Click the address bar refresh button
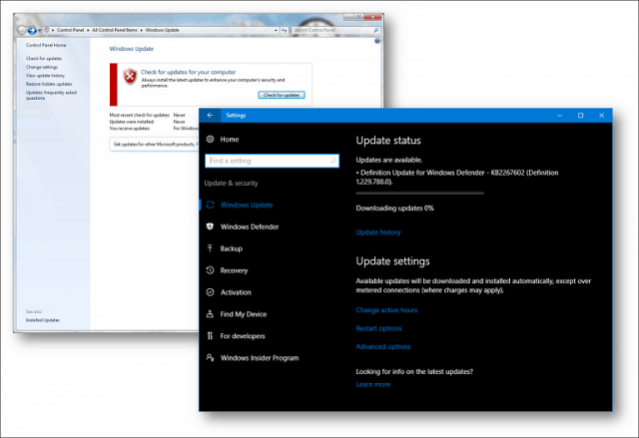Screen dimensions: 639x438 coord(284,31)
